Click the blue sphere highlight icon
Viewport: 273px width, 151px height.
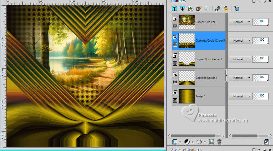[x=236, y=9]
